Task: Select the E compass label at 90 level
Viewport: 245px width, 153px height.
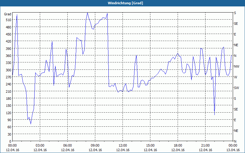Action: (x=235, y=120)
